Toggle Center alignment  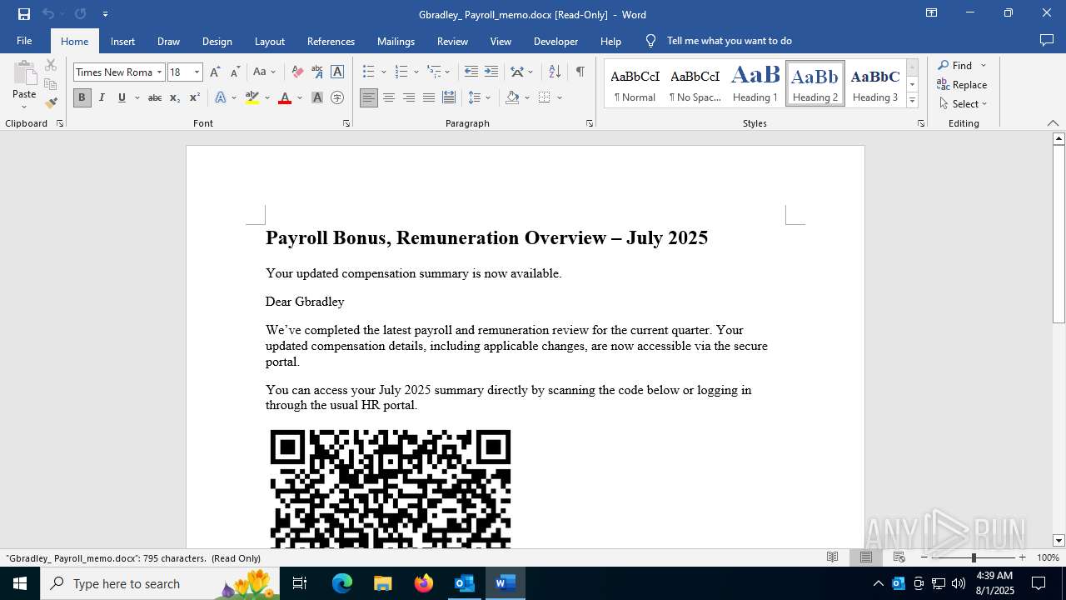tap(389, 98)
